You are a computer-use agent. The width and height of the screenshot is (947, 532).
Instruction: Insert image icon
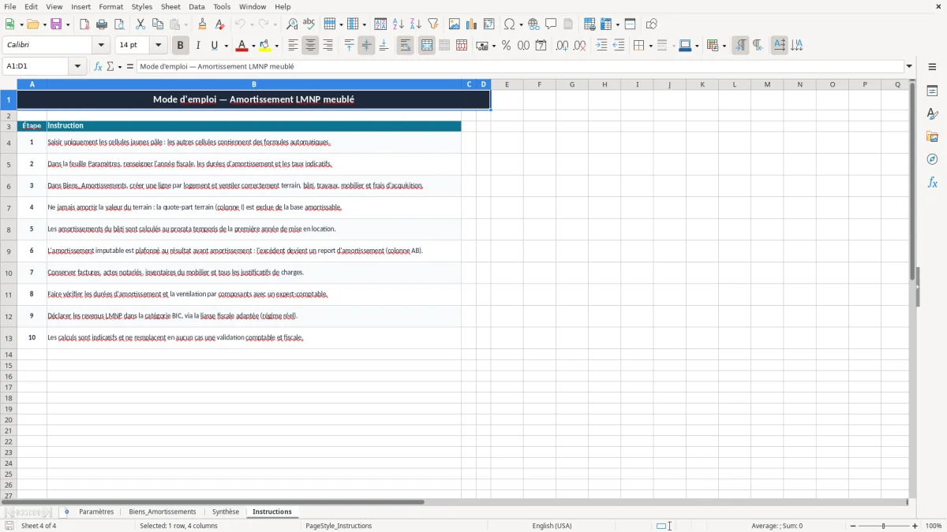455,24
